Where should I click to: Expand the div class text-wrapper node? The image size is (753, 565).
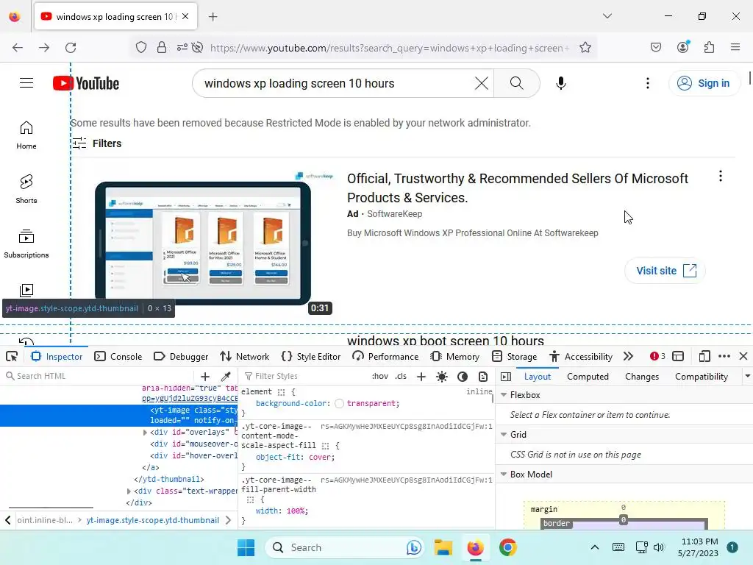click(129, 491)
